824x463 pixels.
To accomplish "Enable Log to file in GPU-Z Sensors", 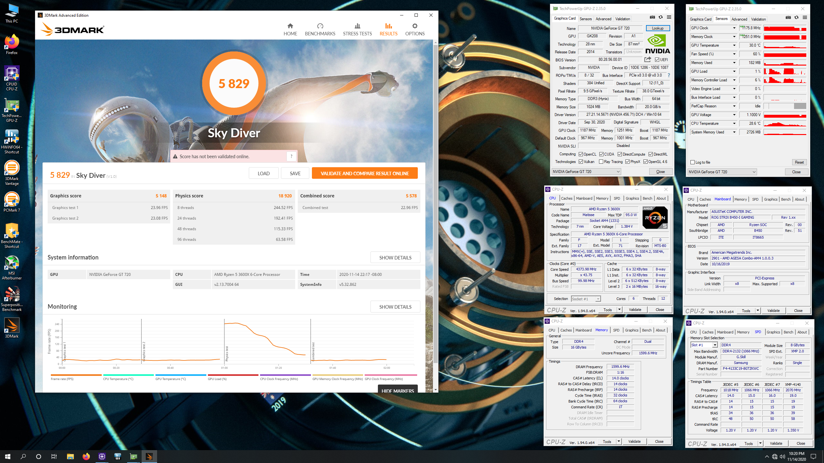I will click(x=693, y=162).
